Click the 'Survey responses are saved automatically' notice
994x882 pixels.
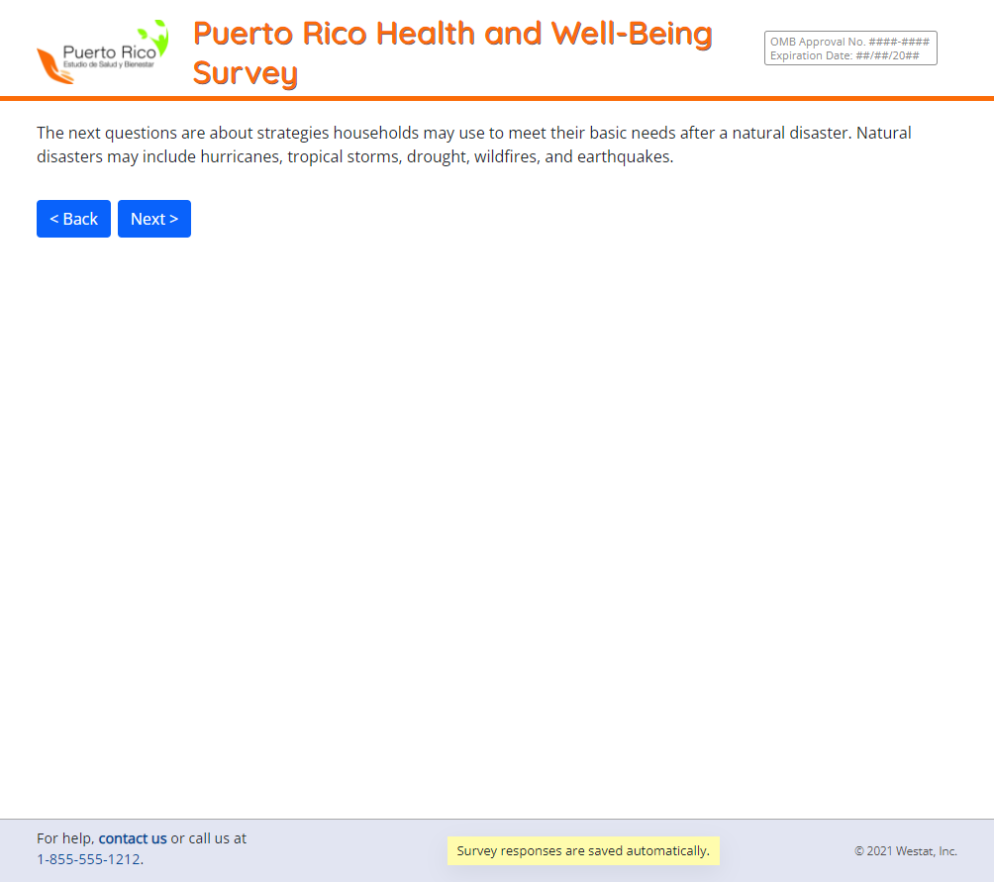pos(583,850)
